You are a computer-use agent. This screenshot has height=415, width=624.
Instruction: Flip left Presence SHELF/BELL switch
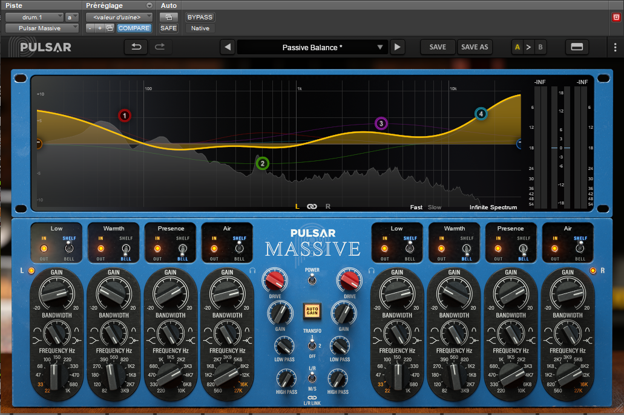click(x=183, y=249)
